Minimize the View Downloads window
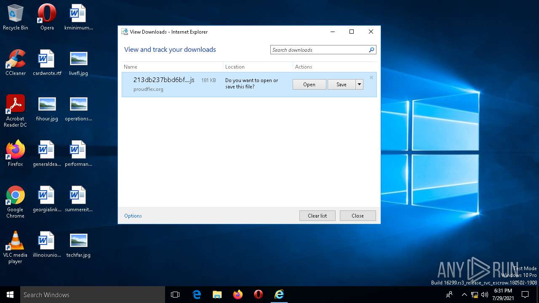Screen dimensions: 539x303 pyautogui.click(x=333, y=32)
